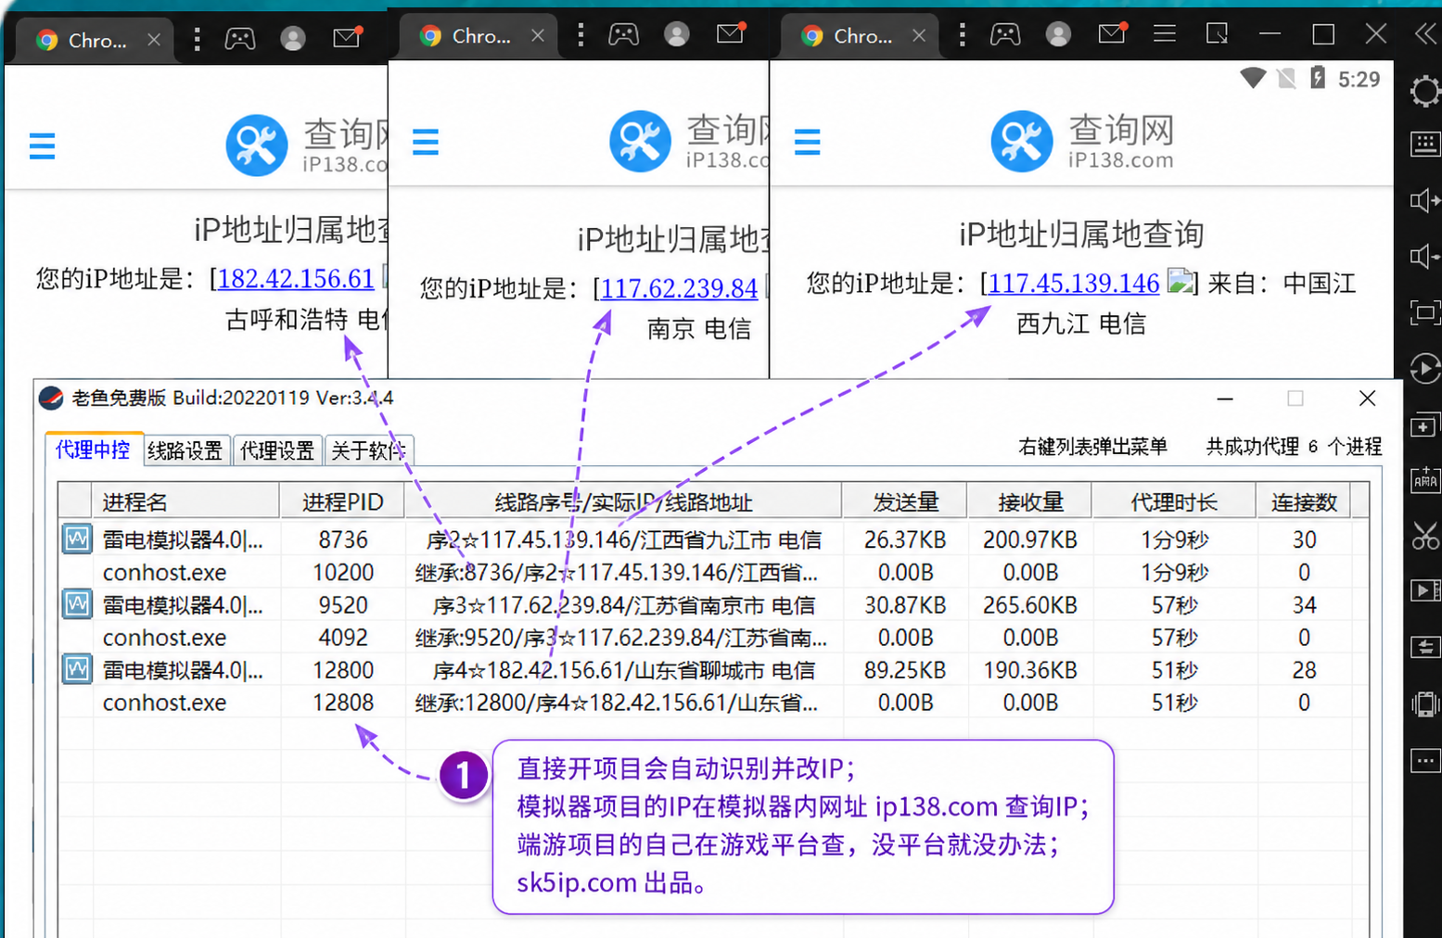Screen dimensions: 1442x938
Task: Open the 代理设置 tab
Action: (x=277, y=450)
